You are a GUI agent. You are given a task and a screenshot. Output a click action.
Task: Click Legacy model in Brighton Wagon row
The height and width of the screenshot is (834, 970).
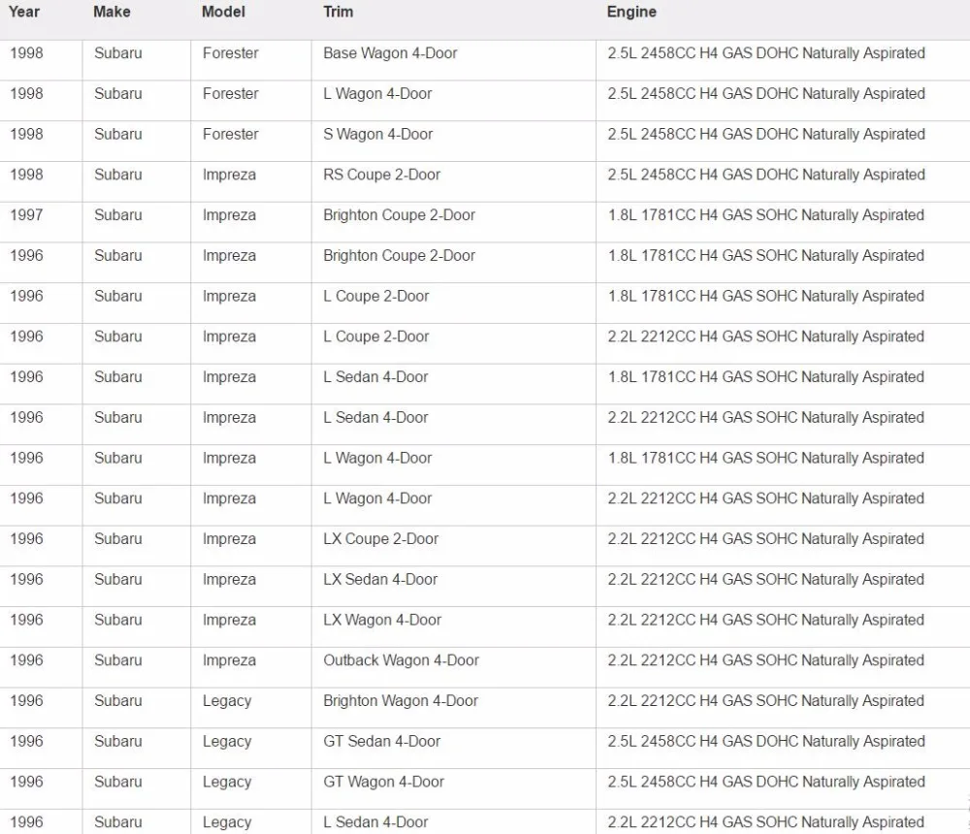point(227,701)
